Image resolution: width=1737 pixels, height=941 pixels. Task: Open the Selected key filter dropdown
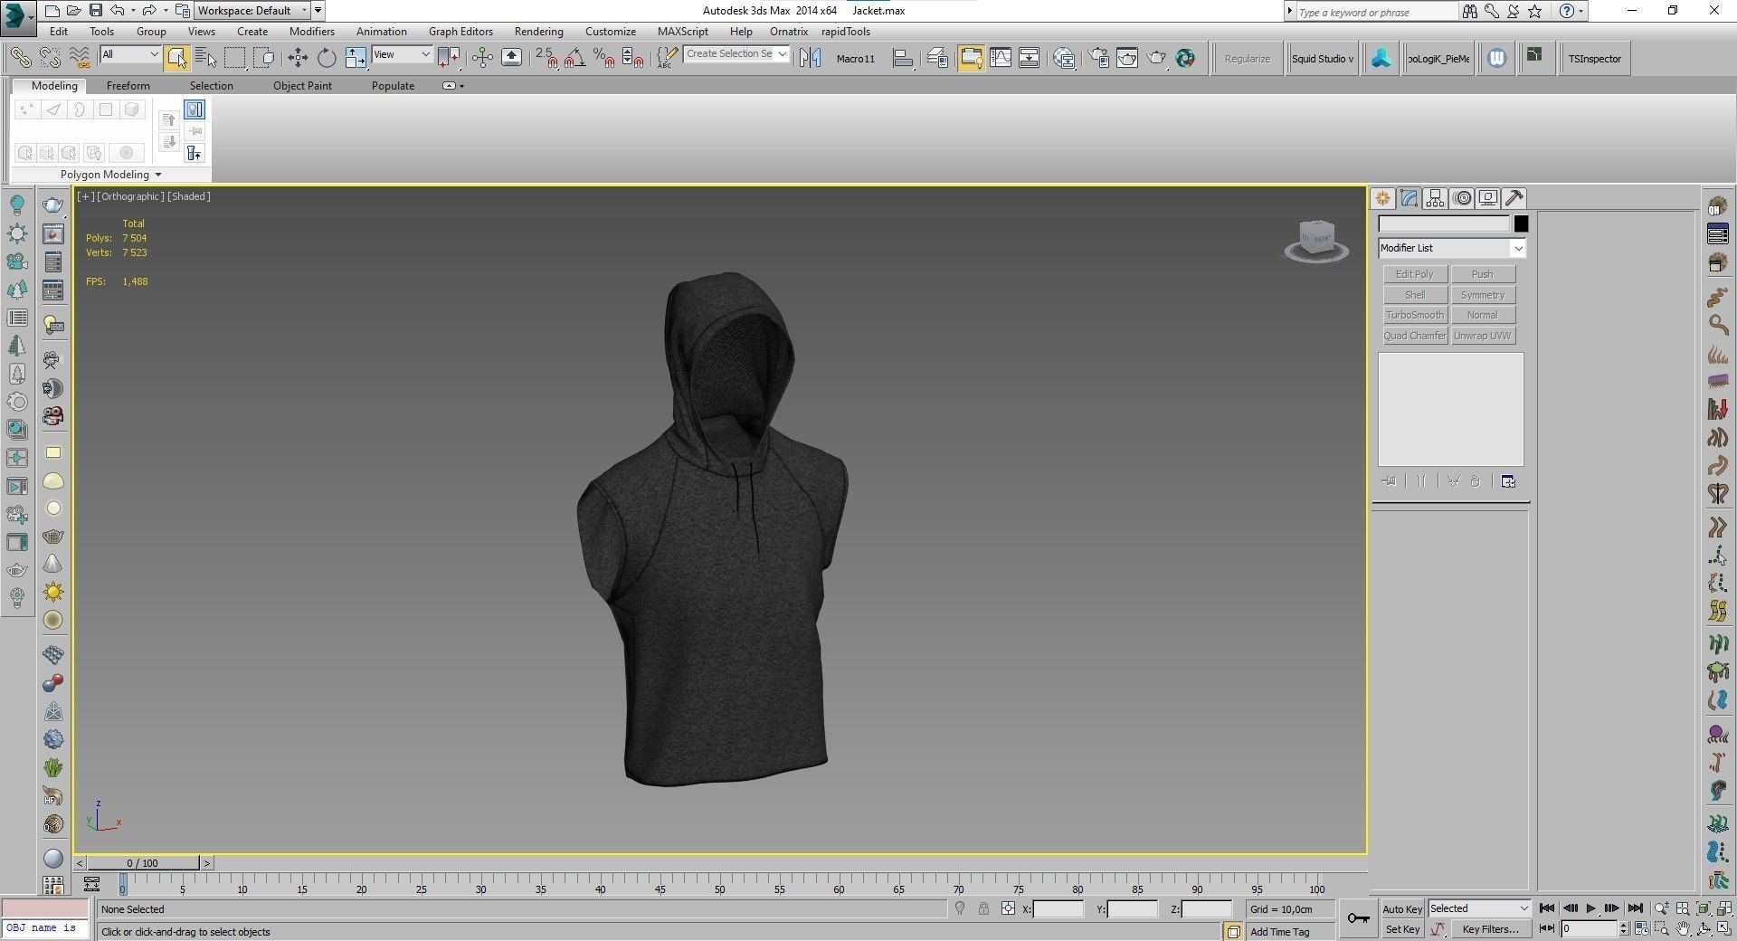(x=1479, y=908)
